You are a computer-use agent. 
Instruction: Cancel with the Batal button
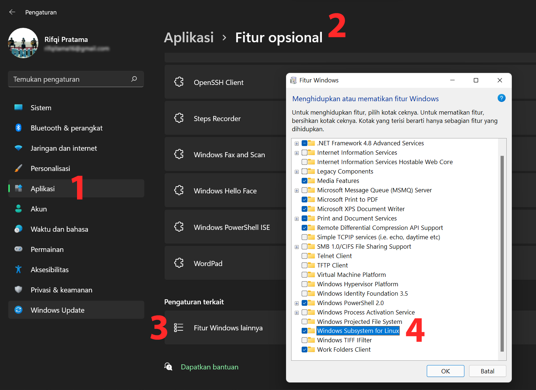tap(488, 371)
